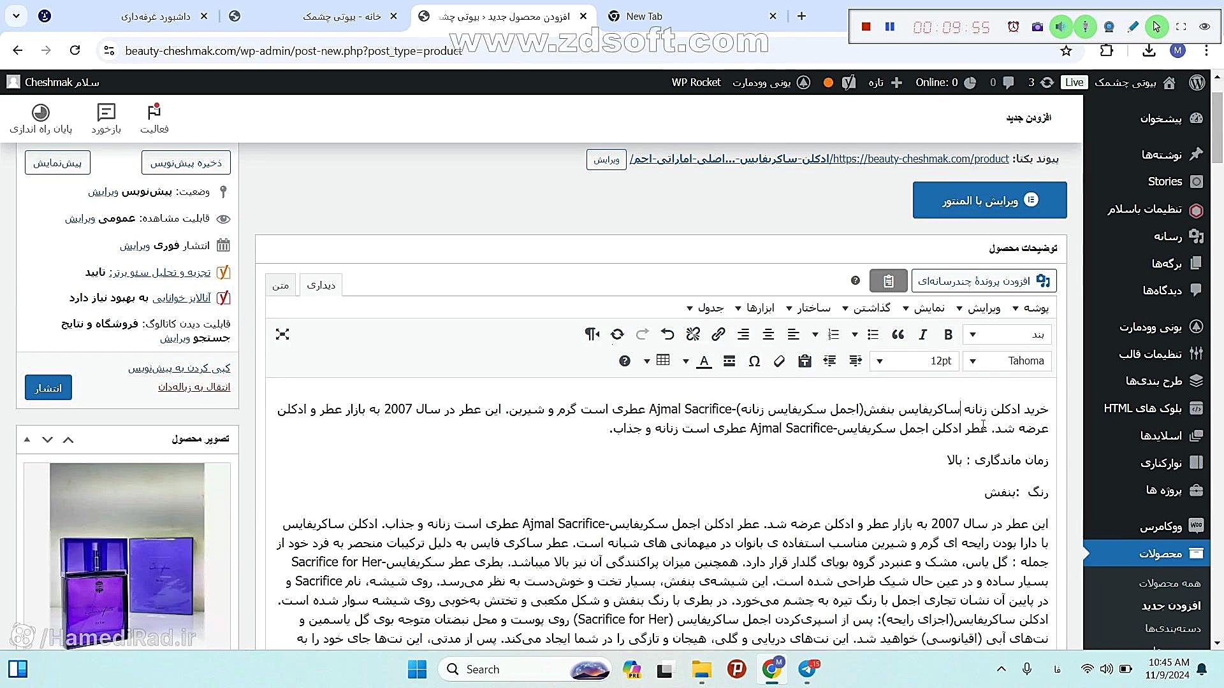Open the text color picker arrow
This screenshot has height=688, width=1224.
[x=686, y=361]
